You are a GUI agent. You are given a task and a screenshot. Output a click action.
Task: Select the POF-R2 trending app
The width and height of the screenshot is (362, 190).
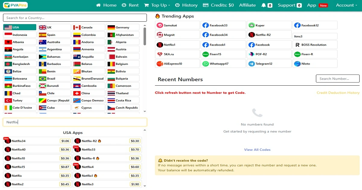point(269,54)
